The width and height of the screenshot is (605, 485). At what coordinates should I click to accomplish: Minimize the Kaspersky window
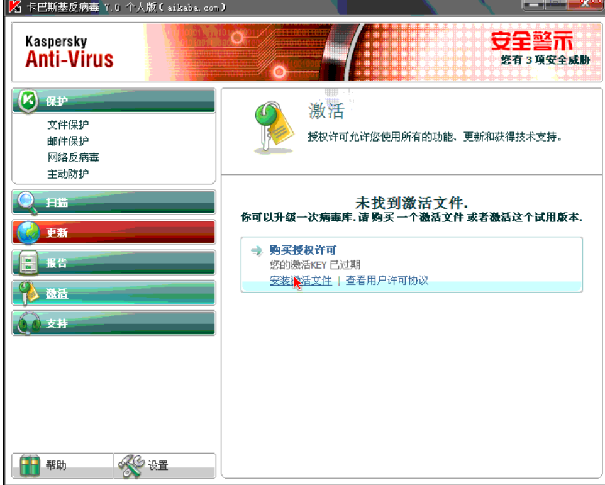click(x=533, y=4)
